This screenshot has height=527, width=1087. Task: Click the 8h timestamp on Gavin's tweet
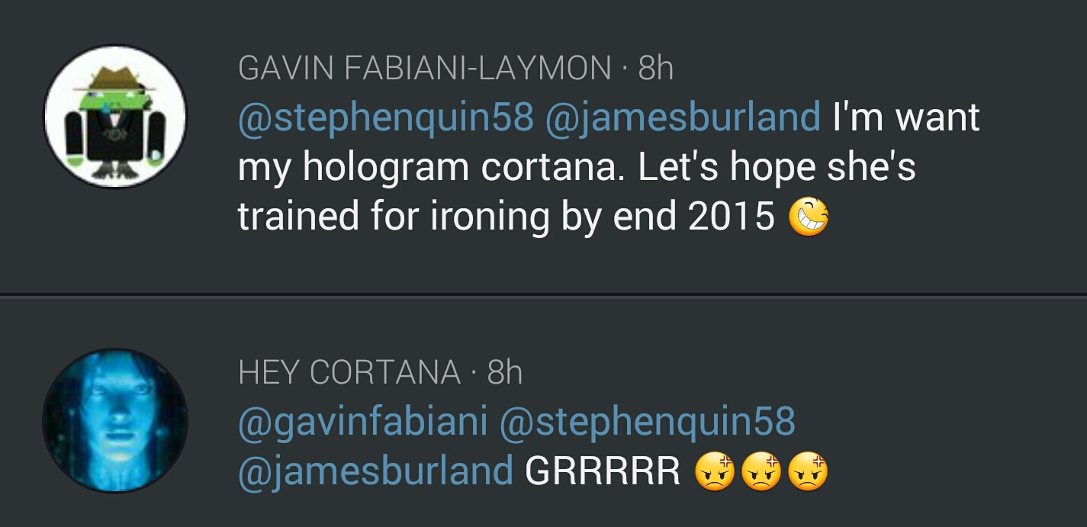coord(656,69)
